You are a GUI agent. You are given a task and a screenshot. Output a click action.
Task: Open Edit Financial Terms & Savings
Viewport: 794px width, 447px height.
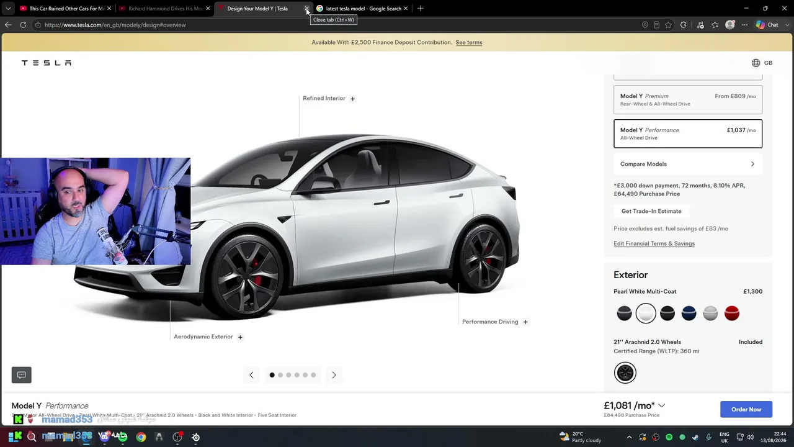pos(654,243)
